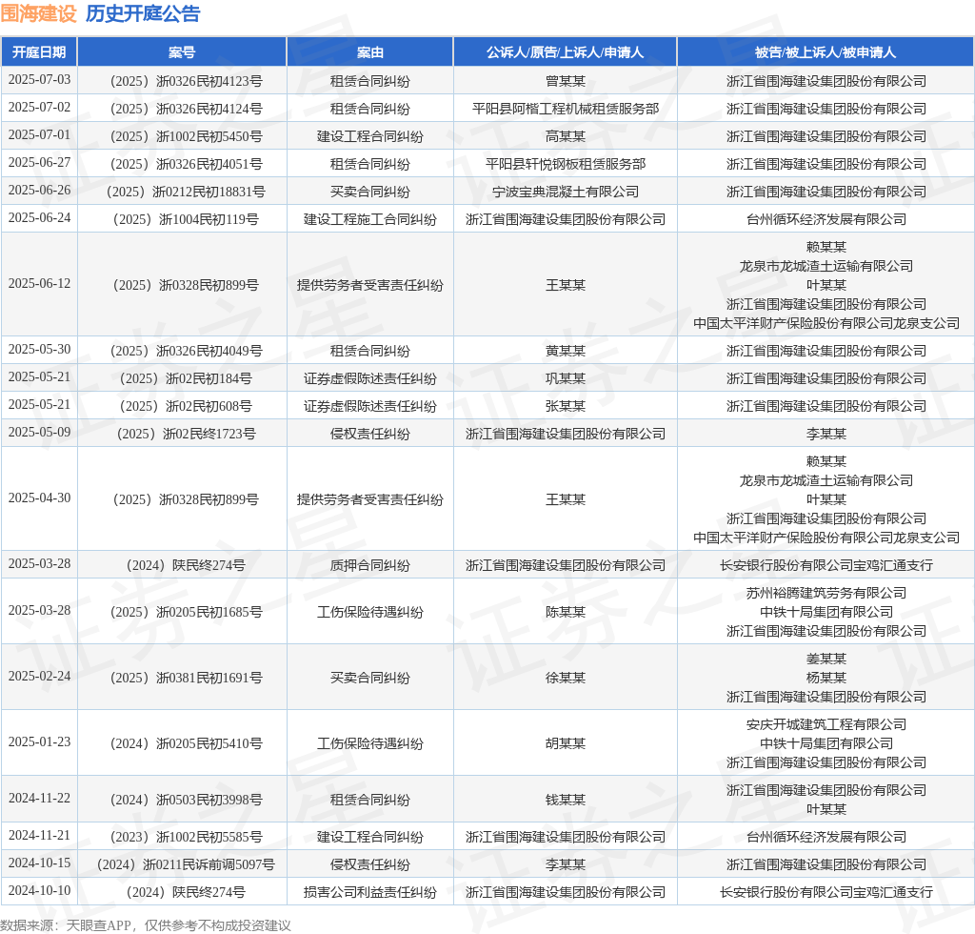Select defendant 安庆开城建筑工程有限公司
975x934 pixels.
826,724
